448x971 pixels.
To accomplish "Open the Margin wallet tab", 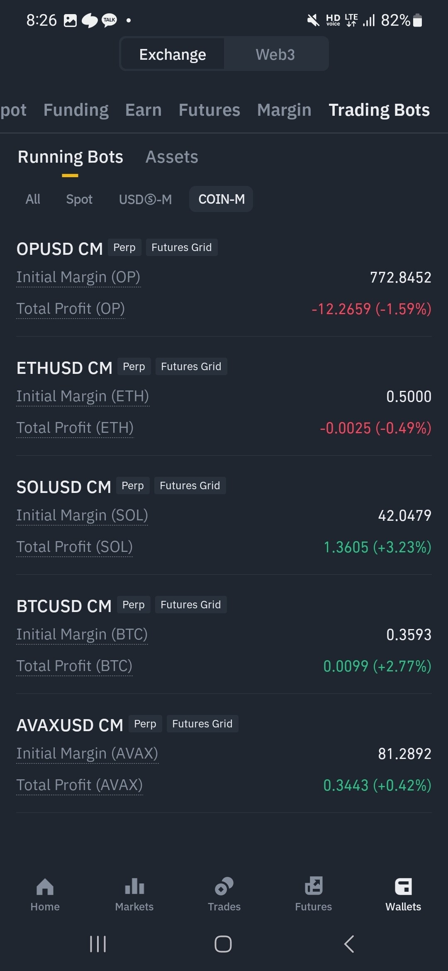I will (284, 110).
